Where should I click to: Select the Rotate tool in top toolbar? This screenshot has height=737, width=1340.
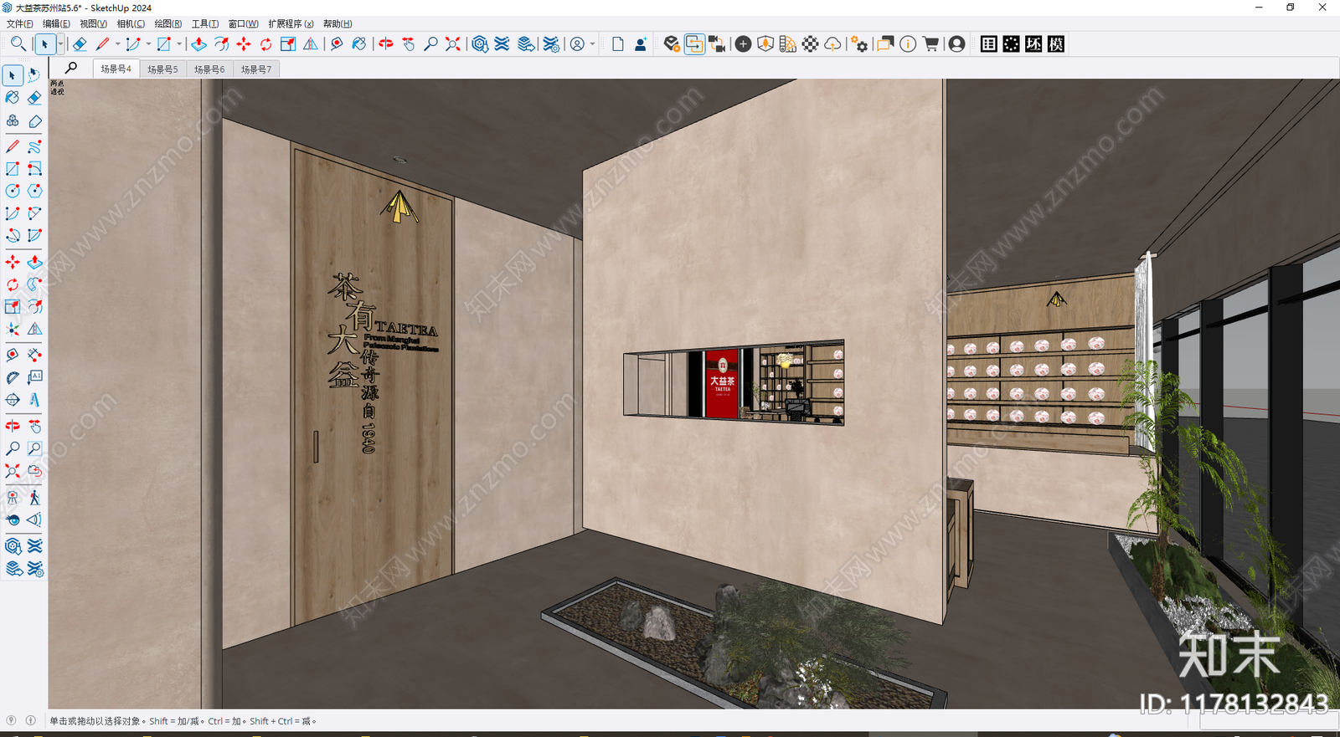point(265,44)
